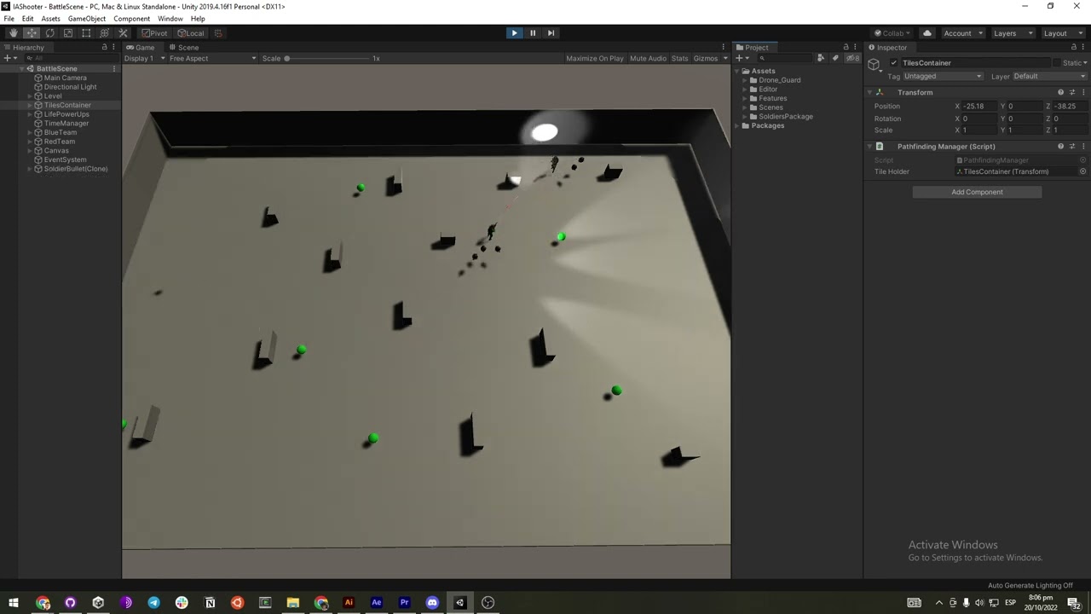Switch to the Scene tab

183,48
